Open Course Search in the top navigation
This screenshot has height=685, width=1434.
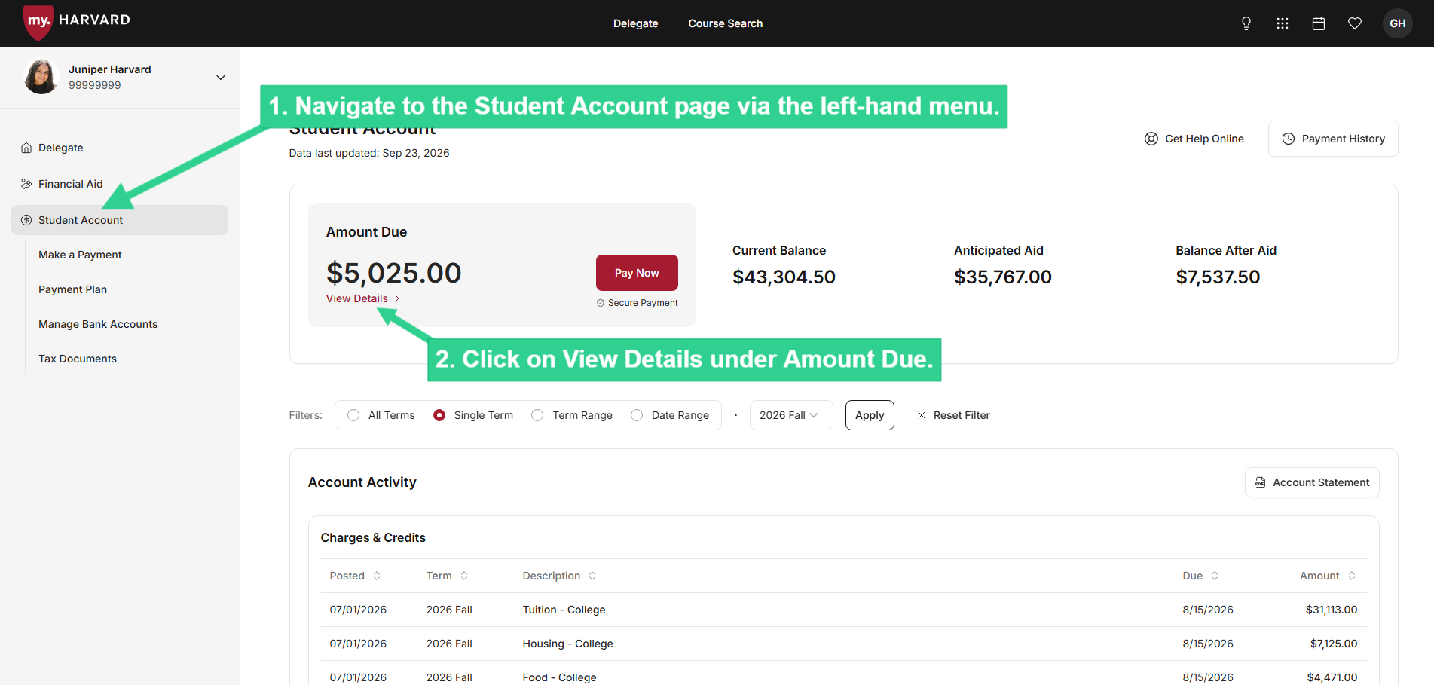[725, 23]
